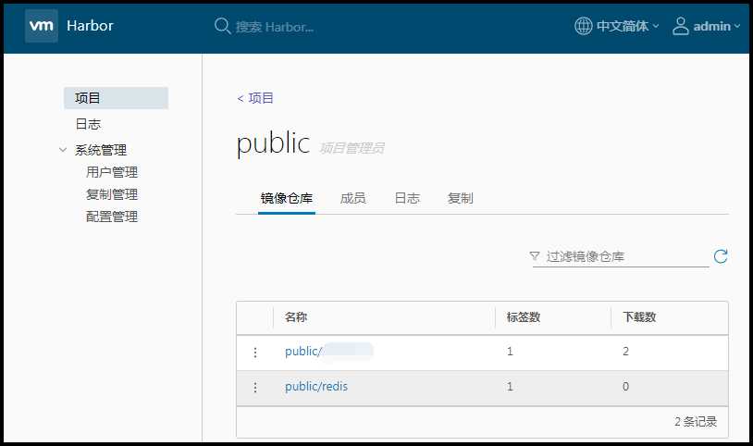Viewport: 753px width, 446px height.
Task: Open 用户管理 in the sidebar
Action: pos(112,172)
